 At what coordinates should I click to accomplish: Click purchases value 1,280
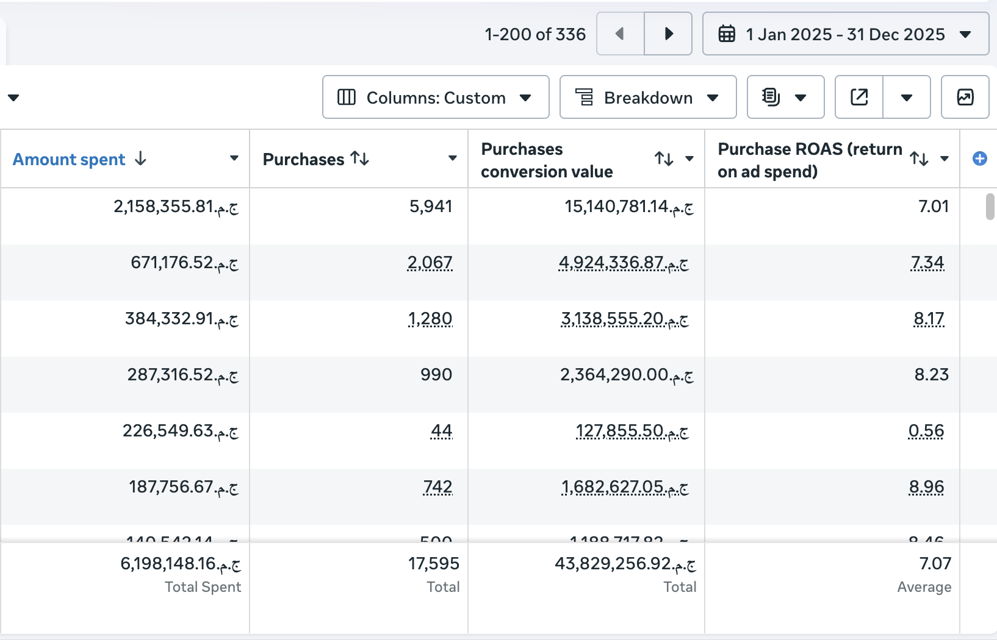(430, 319)
